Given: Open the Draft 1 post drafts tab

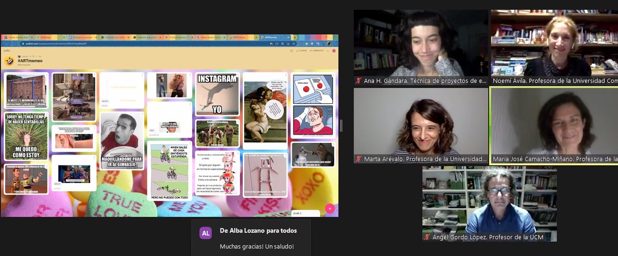Looking at the screenshot, I should pyautogui.click(x=305, y=213).
